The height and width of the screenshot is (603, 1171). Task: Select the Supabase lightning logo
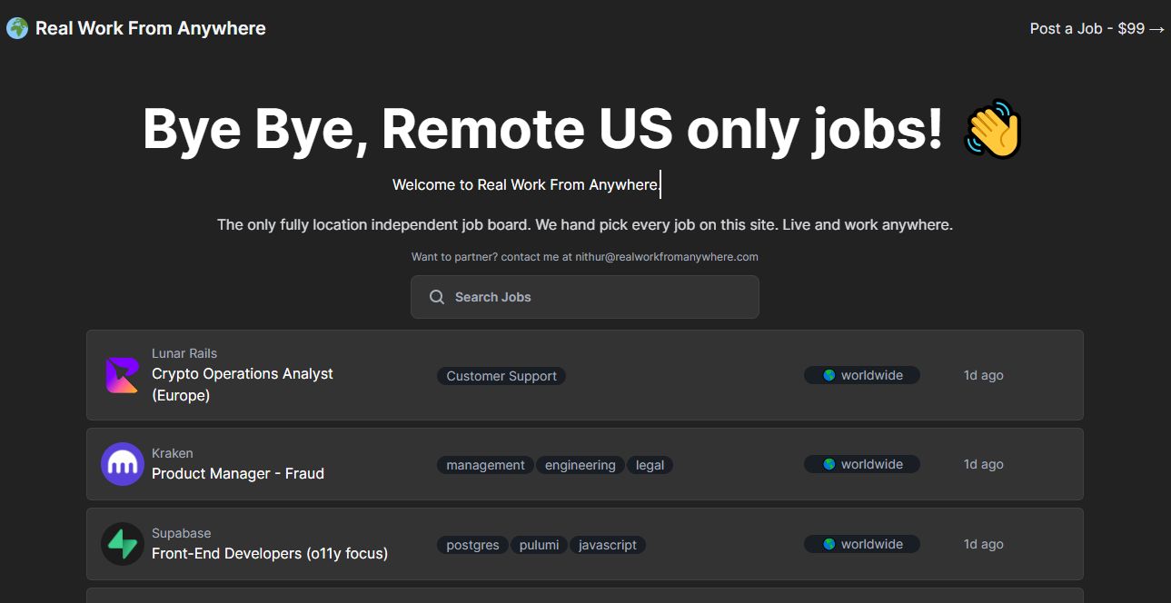coord(122,544)
